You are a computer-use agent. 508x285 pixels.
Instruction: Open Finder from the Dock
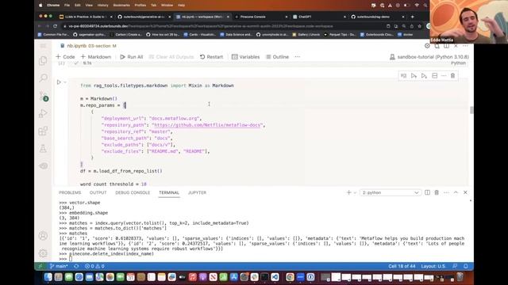pos(48,277)
